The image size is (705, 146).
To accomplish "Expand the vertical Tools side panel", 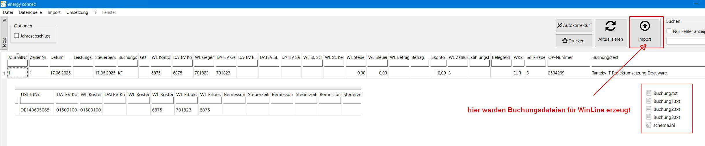I will click(4, 43).
